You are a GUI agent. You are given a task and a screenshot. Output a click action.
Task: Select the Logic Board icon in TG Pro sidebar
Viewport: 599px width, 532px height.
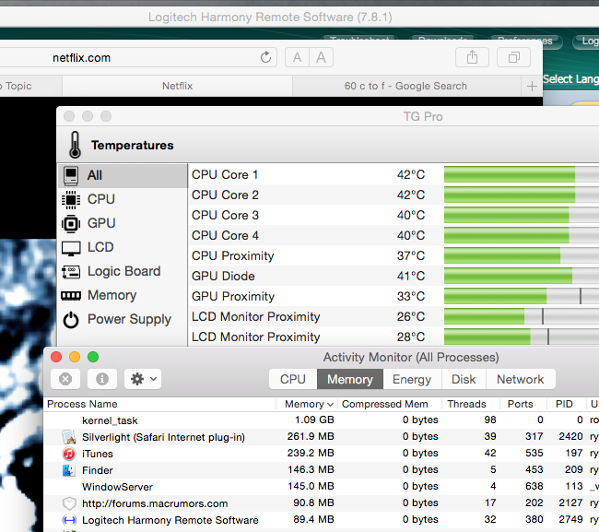[71, 272]
